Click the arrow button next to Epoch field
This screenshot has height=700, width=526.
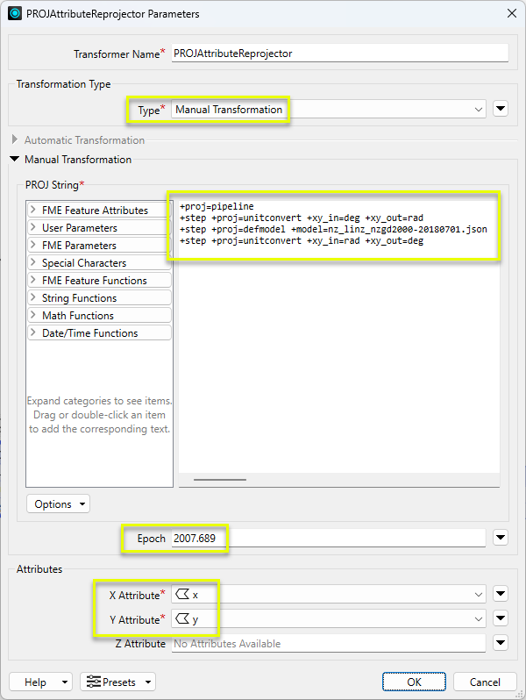pos(501,538)
